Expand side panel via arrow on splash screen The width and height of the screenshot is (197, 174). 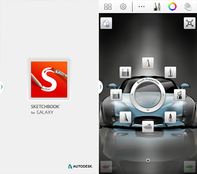(x=2, y=87)
